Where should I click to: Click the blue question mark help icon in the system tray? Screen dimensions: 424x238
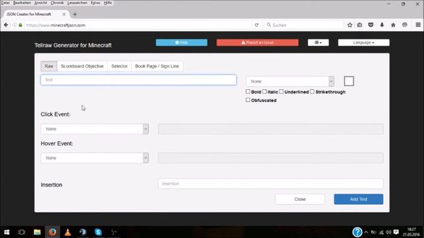tap(357, 232)
